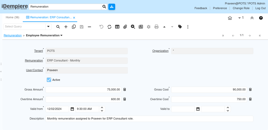Go to detail record down arrow

[172, 27]
